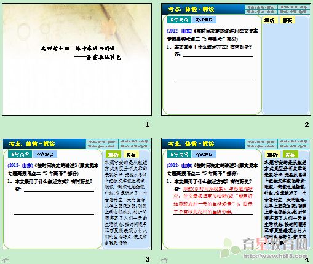Image resolution: width=313 pixels, height=264 pixels.
Task: Click the 答案 button in slide 3
Action: (131, 155)
